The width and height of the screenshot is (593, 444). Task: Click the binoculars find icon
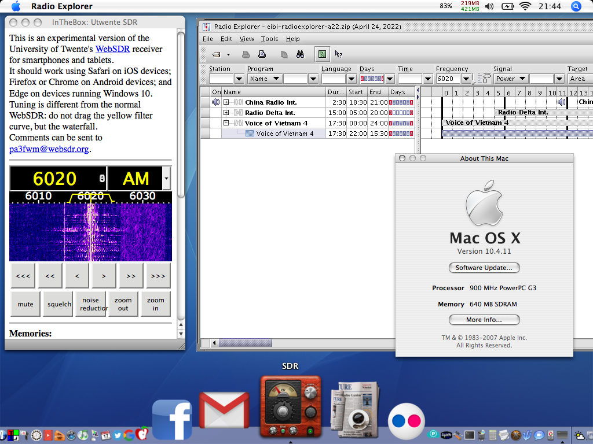(x=301, y=54)
